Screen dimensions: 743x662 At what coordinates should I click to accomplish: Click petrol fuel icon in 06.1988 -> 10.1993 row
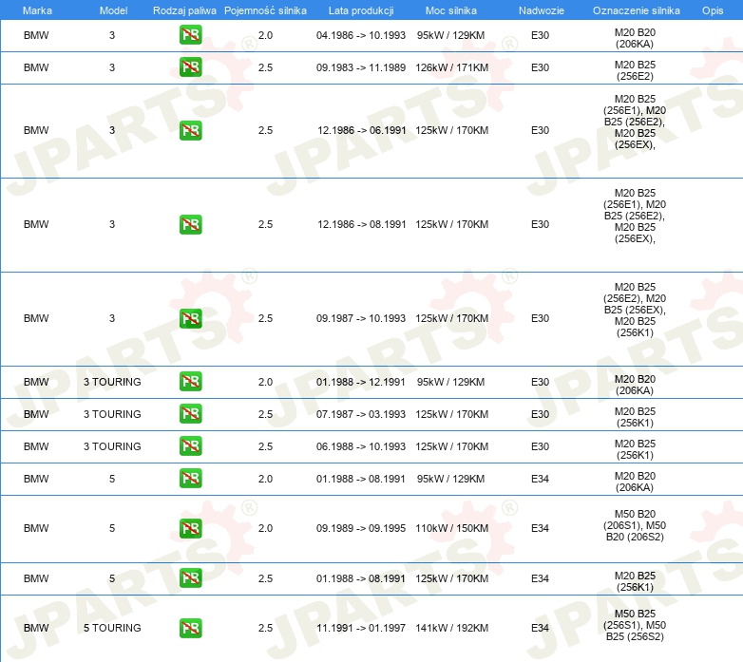pyautogui.click(x=190, y=446)
